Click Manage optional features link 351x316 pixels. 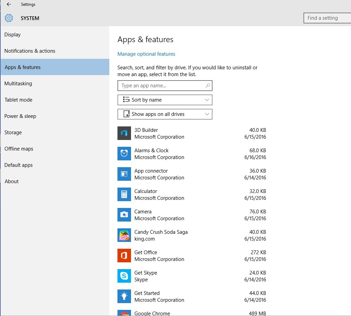point(146,54)
